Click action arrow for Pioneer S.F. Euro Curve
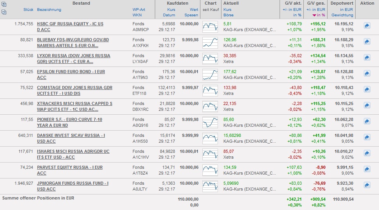Image resolution: width=379 pixels, height=210 pixels. tap(367, 121)
